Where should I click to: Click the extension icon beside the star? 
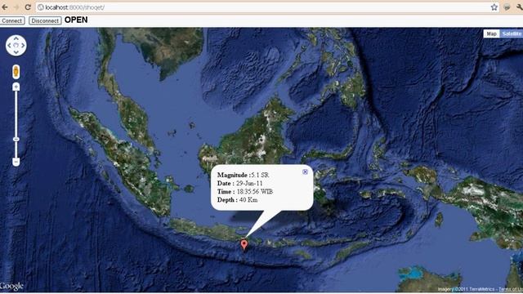click(507, 7)
